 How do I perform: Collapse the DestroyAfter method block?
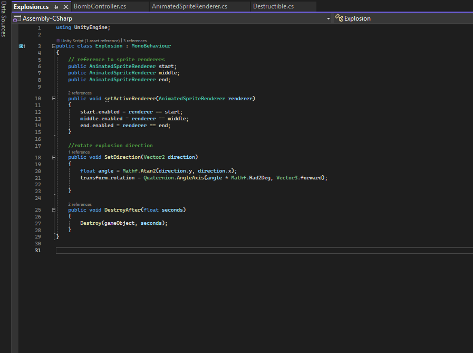coord(54,210)
